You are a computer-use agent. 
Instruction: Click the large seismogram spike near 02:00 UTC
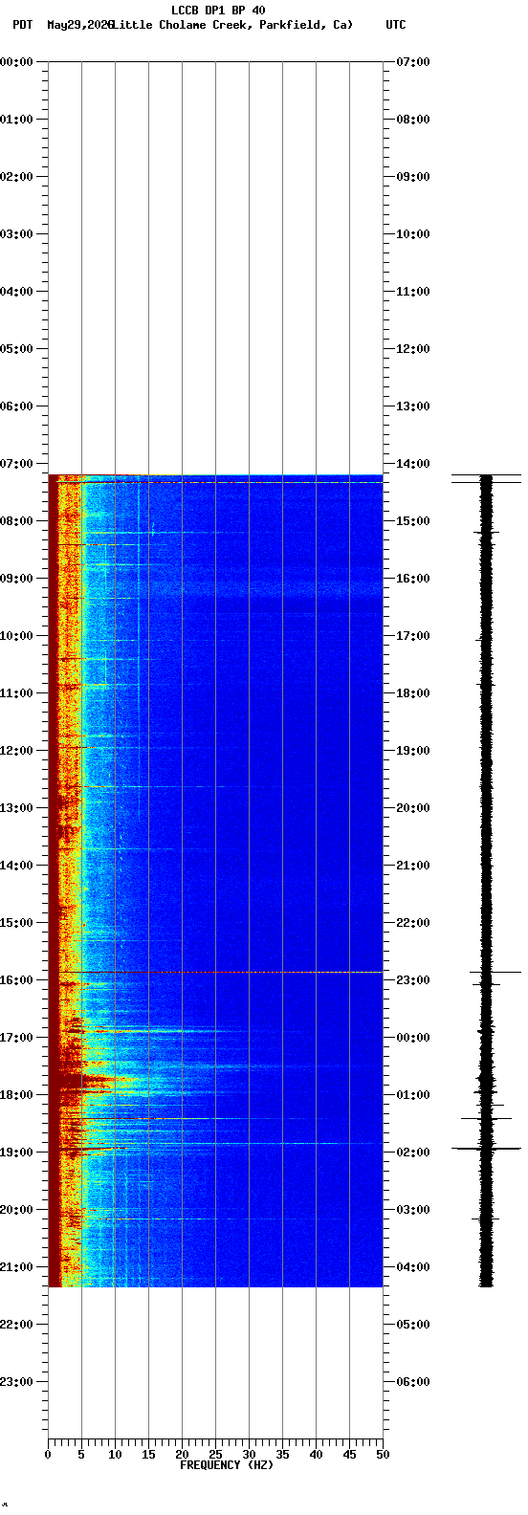tap(486, 1148)
